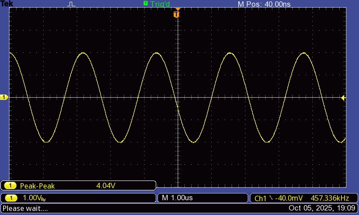Click the trigger level arrow on right edge
This screenshot has height=215, width=359.
(x=343, y=98)
